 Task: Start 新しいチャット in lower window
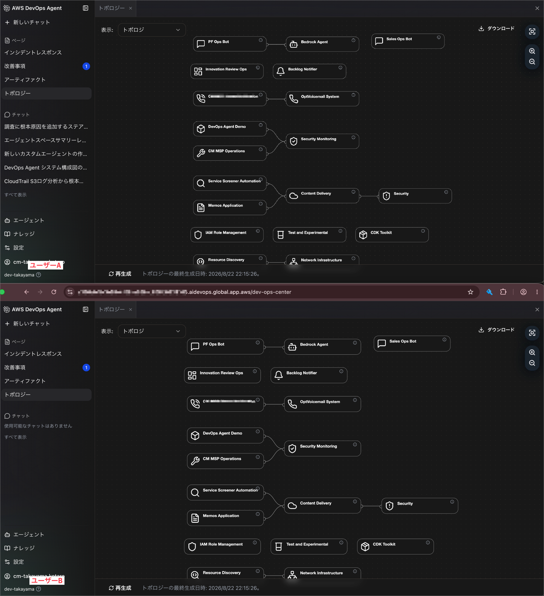coord(28,324)
